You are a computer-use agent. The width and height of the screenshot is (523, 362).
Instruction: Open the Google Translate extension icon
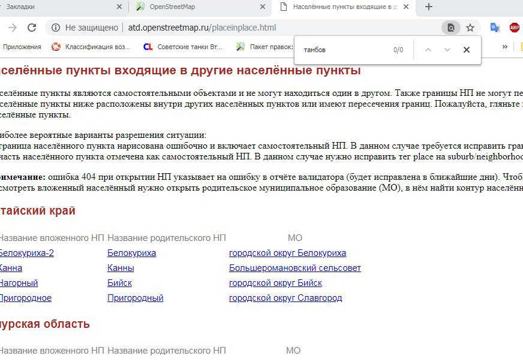(x=495, y=28)
